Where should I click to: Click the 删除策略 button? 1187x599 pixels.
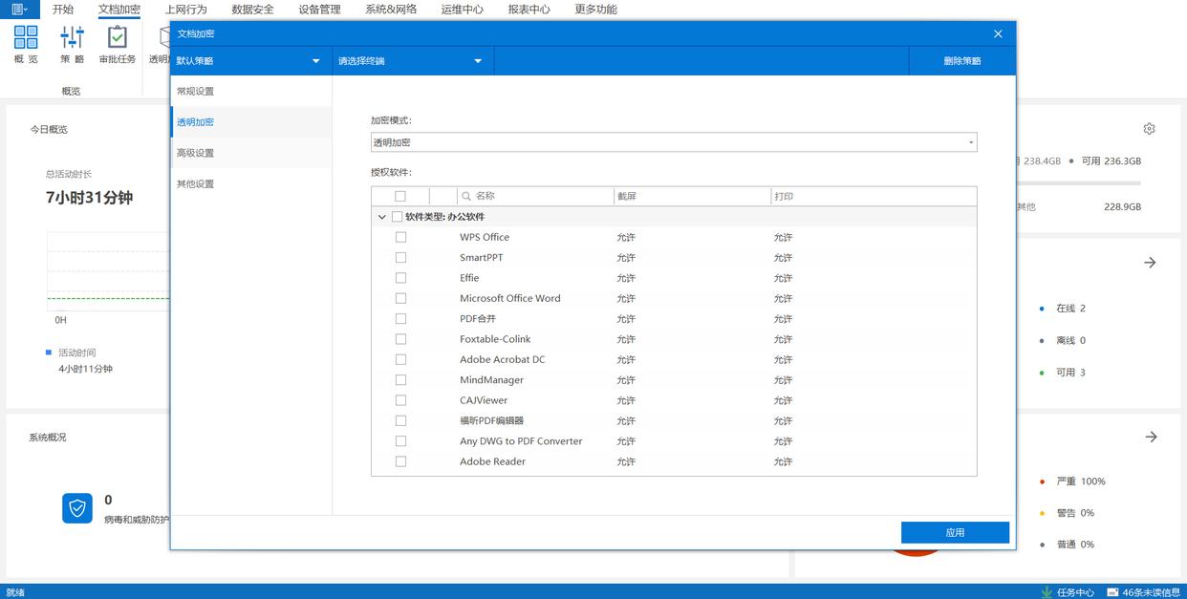coord(961,61)
